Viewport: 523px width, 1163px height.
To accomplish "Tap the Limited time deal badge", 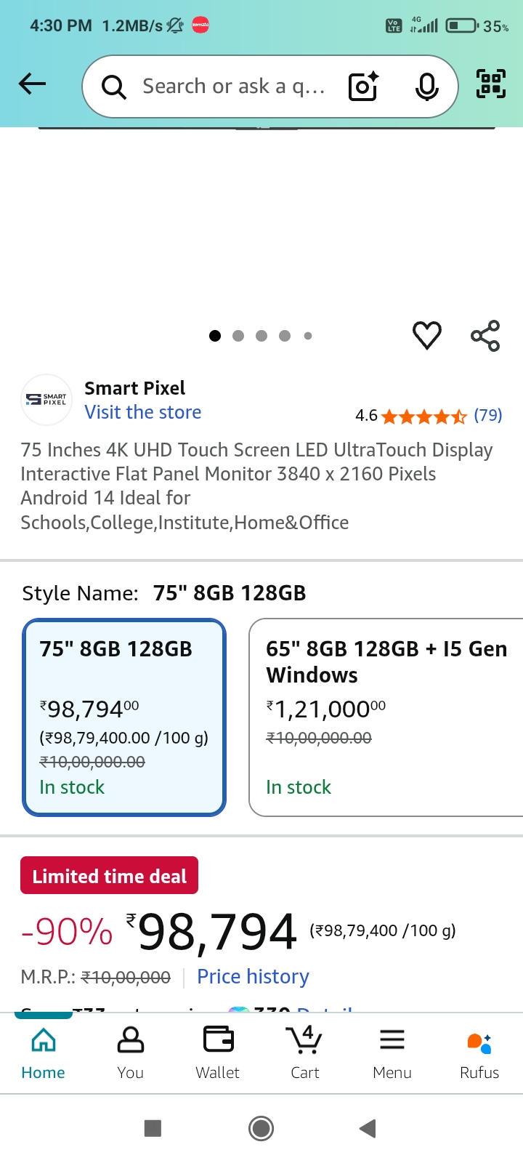I will 109,874.
